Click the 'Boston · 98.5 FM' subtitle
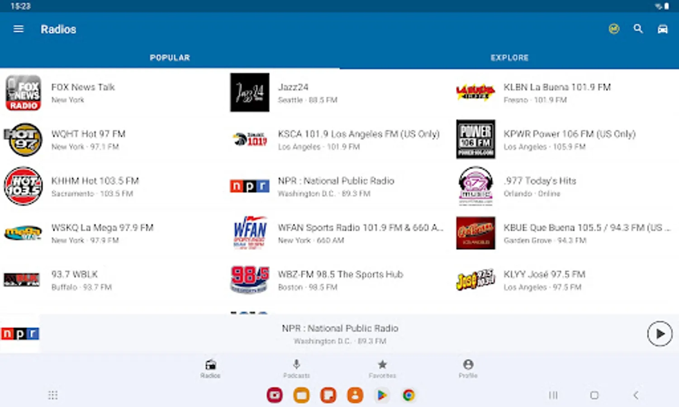This screenshot has width=679, height=407. coord(308,287)
